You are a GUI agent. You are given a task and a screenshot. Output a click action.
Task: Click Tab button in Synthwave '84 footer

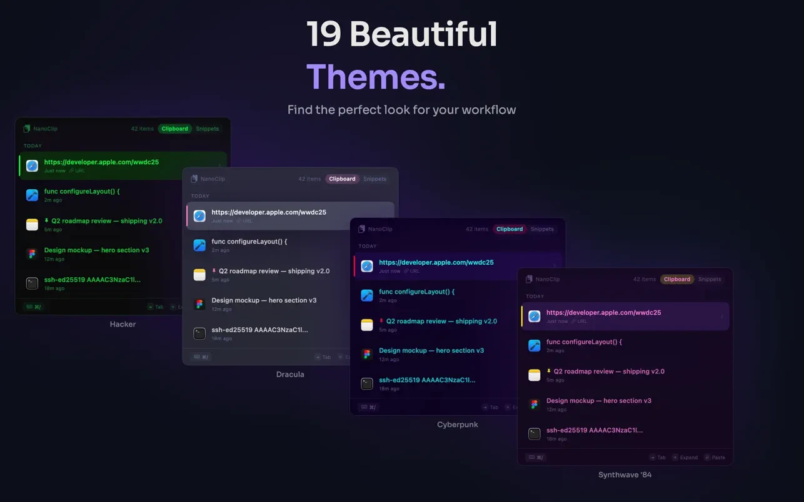click(x=658, y=457)
